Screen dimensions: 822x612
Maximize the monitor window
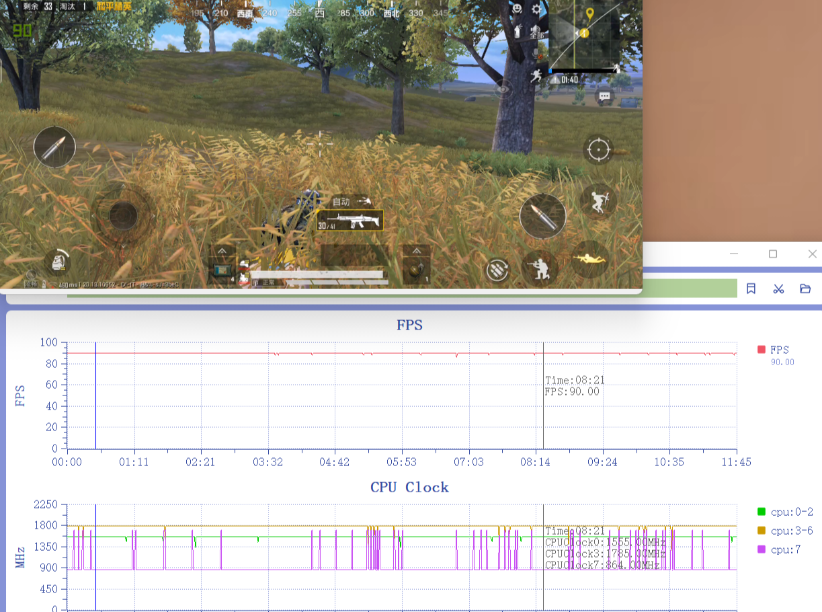pos(773,254)
